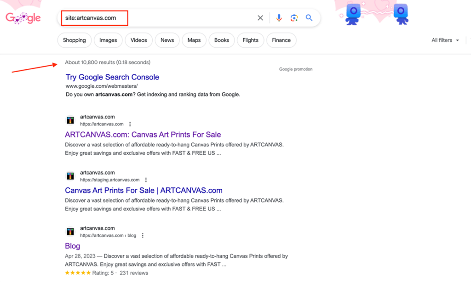Click the Google logo
The width and height of the screenshot is (471, 282).
[x=23, y=17]
